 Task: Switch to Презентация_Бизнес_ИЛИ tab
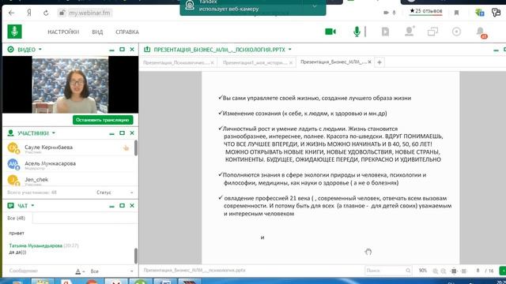pos(335,62)
